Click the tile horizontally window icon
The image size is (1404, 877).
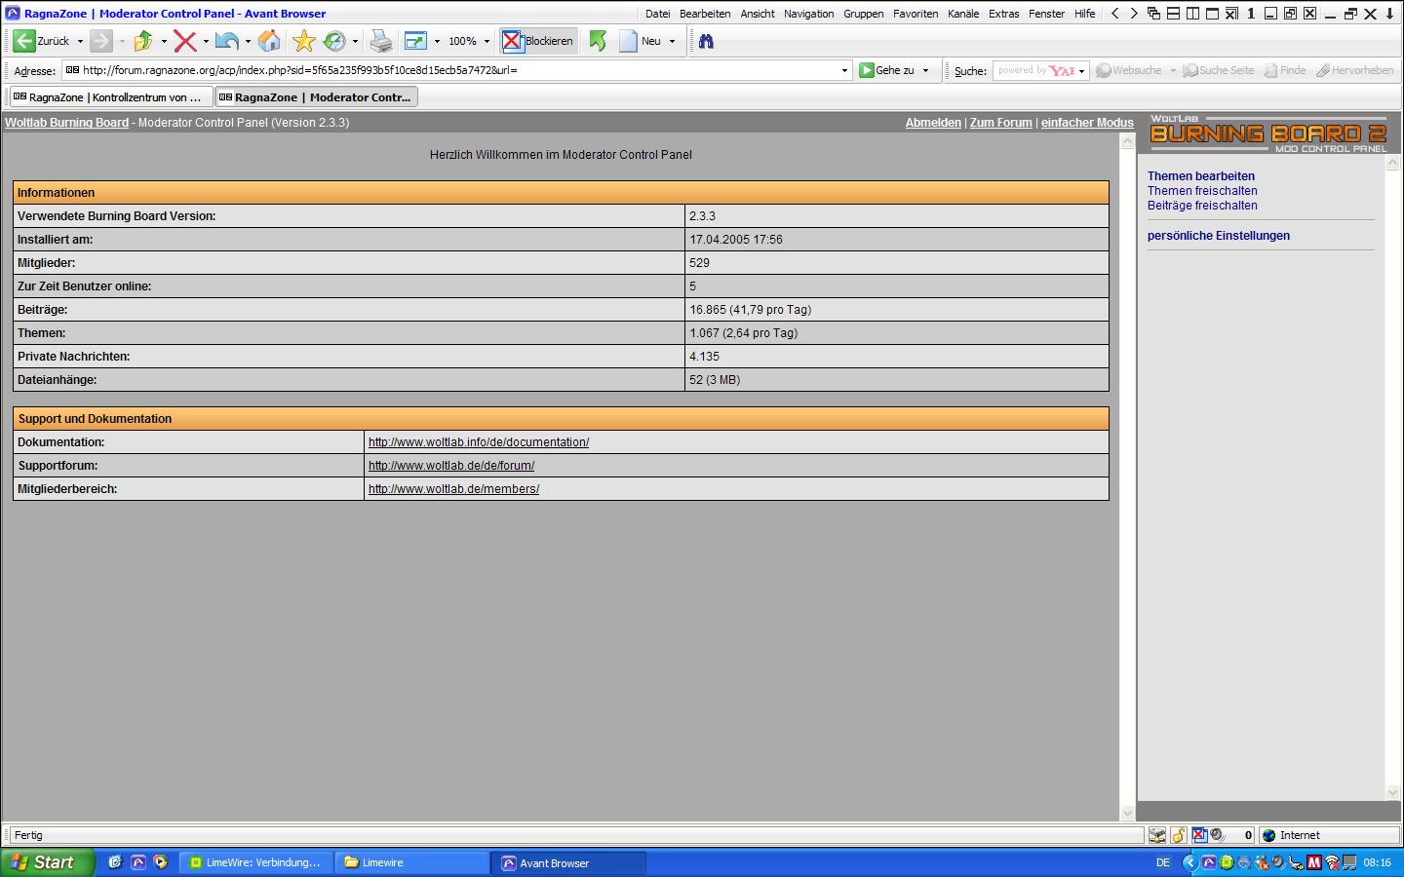point(1174,14)
